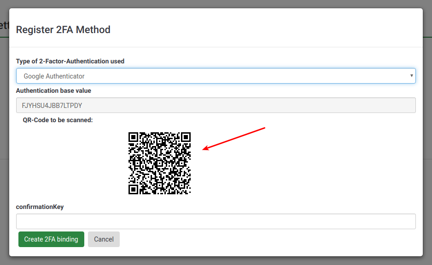The height and width of the screenshot is (265, 432).
Task: Click the Register 2FA Method dialog title
Action: click(63, 30)
